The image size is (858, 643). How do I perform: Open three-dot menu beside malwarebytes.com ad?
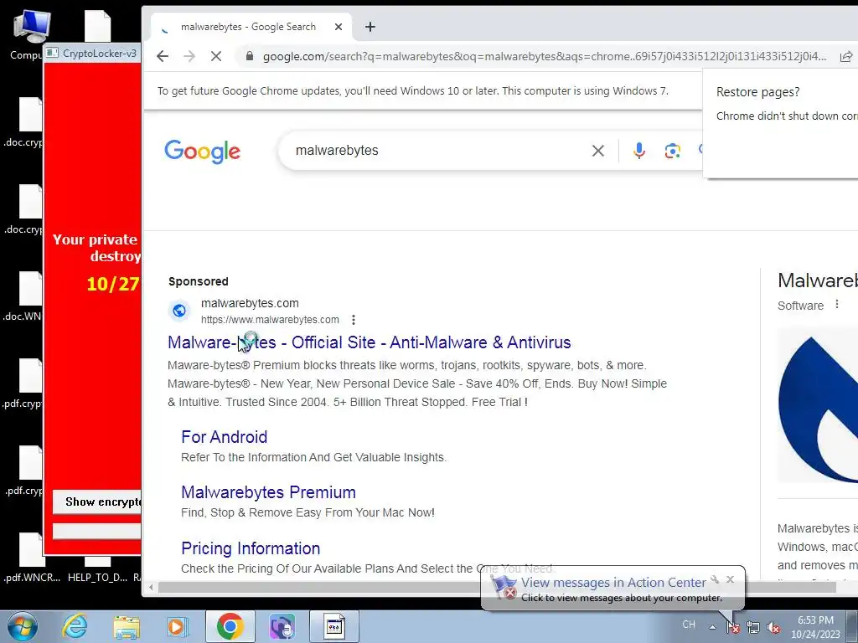click(354, 319)
